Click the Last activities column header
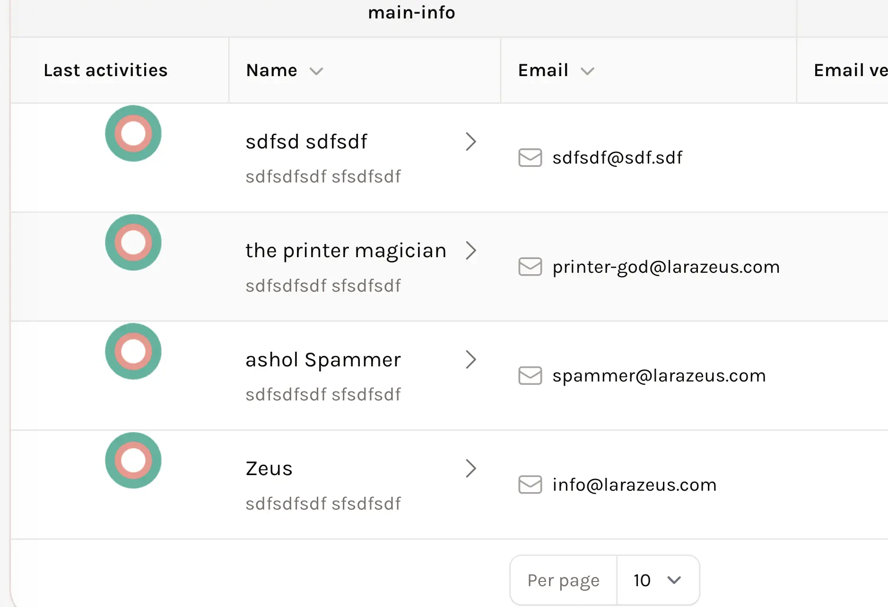The image size is (888, 607). [105, 70]
